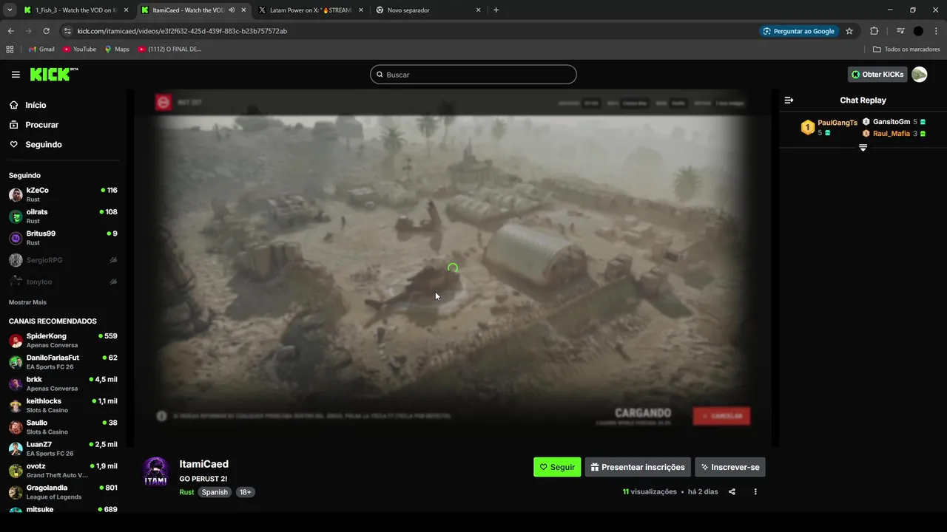Click the address bar URL
947x532 pixels.
point(182,31)
